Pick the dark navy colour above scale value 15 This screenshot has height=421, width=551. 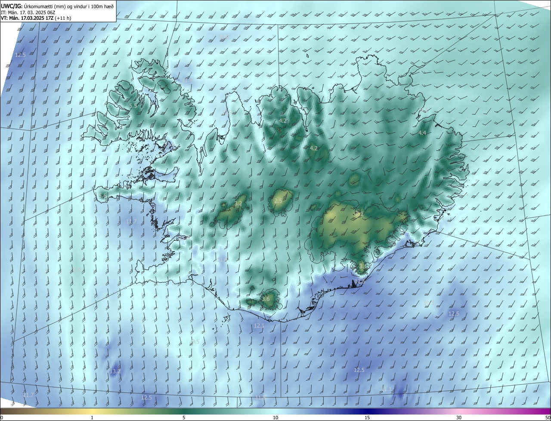(x=367, y=411)
